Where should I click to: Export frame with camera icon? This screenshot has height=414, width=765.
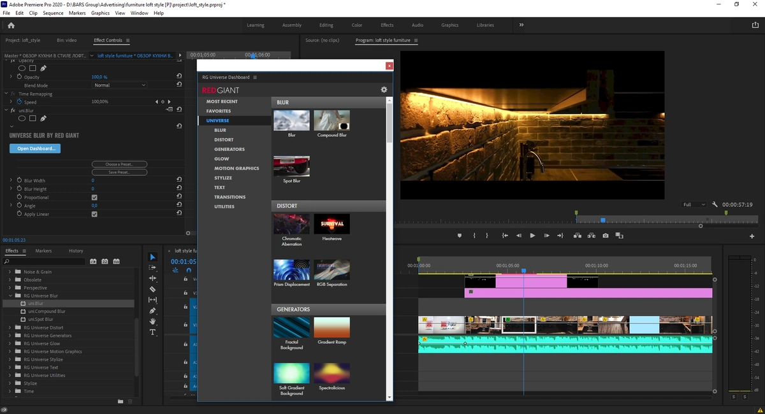click(605, 236)
